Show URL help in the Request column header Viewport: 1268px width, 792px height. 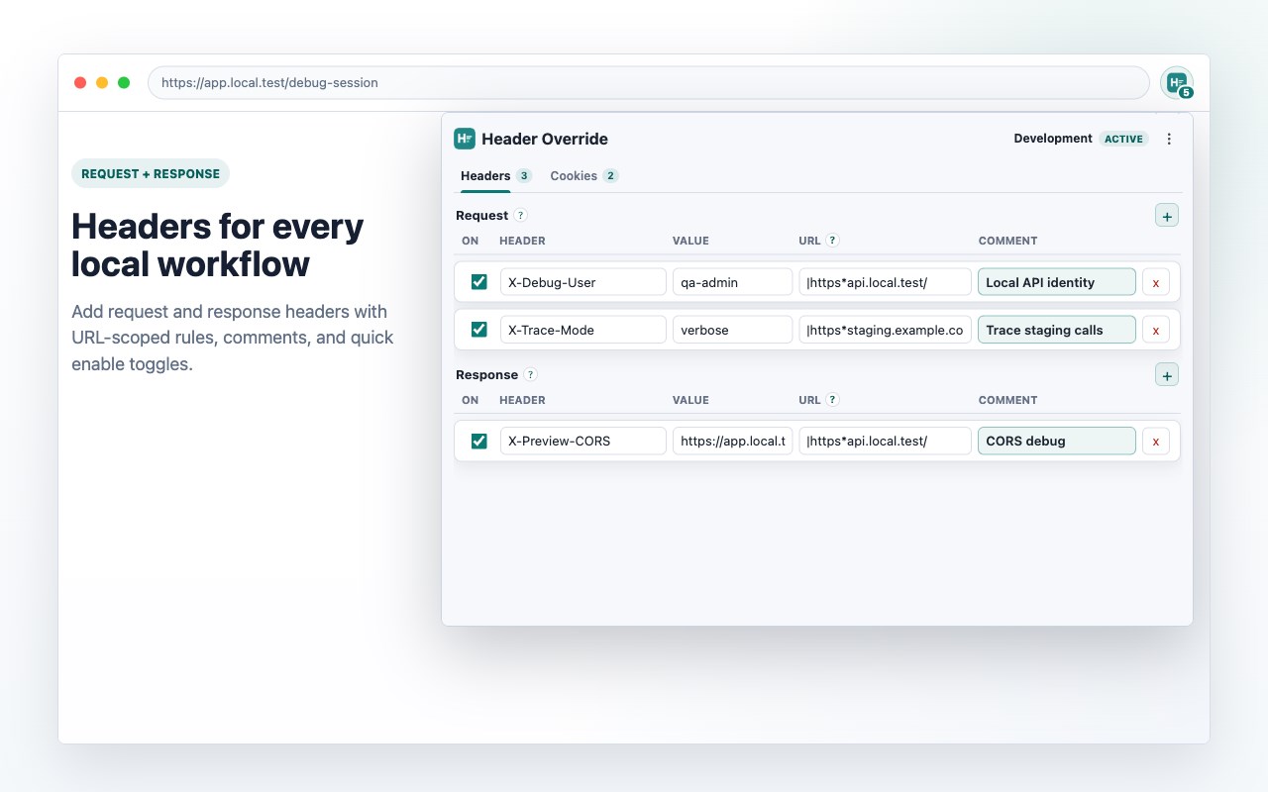tap(833, 241)
